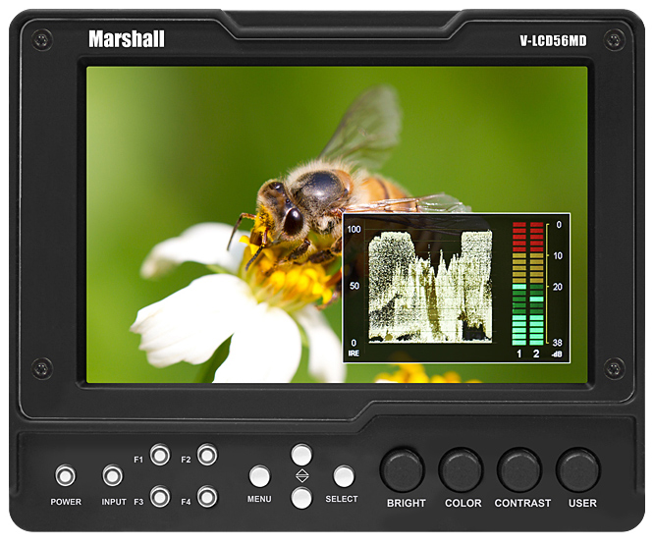Click the Marshall brand logo

pos(126,39)
